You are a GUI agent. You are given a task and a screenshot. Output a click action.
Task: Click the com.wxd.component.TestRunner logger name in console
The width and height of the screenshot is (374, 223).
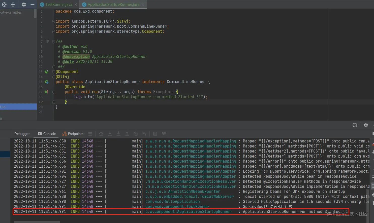pyautogui.click(x=177, y=207)
